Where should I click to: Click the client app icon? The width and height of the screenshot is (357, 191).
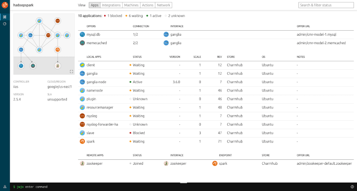[82, 65]
